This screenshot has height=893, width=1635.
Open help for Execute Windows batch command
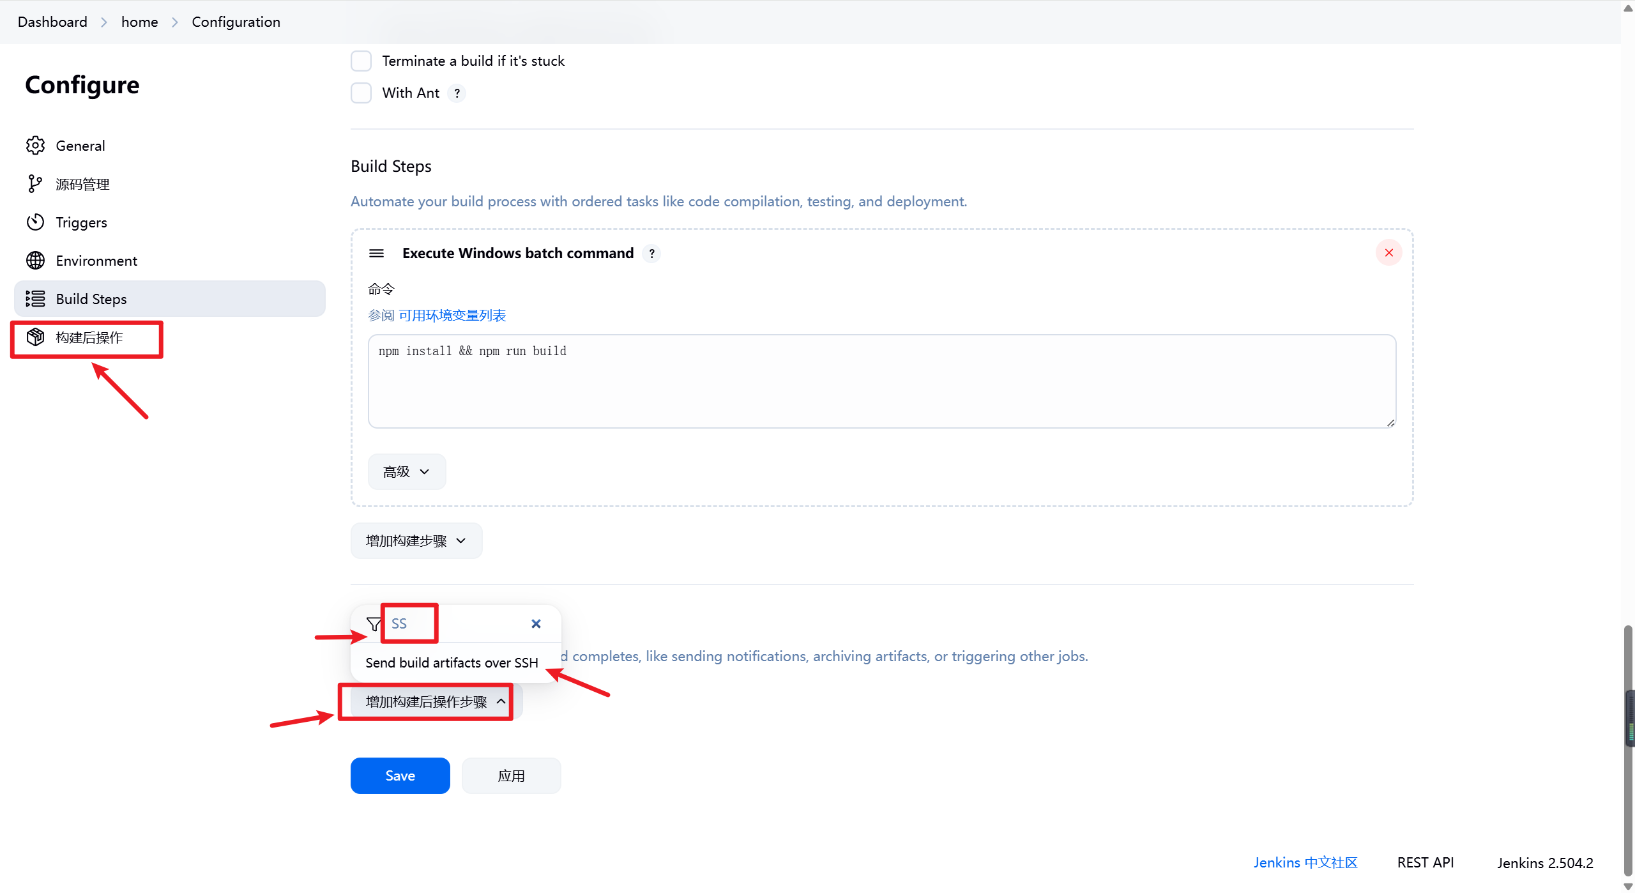click(x=651, y=254)
